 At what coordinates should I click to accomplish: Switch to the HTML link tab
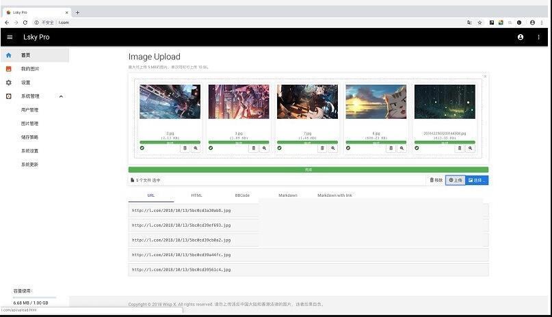pyautogui.click(x=196, y=195)
